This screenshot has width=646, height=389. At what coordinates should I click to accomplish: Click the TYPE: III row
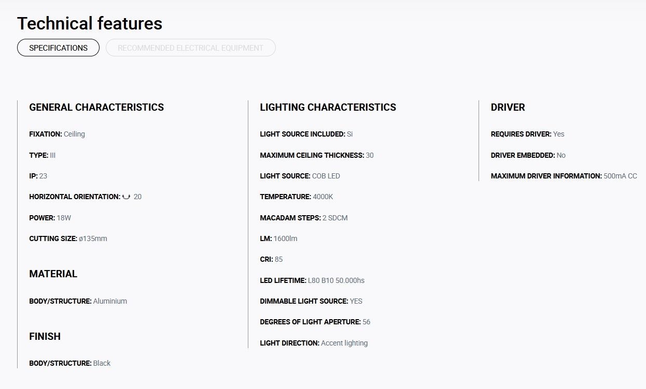click(x=42, y=155)
